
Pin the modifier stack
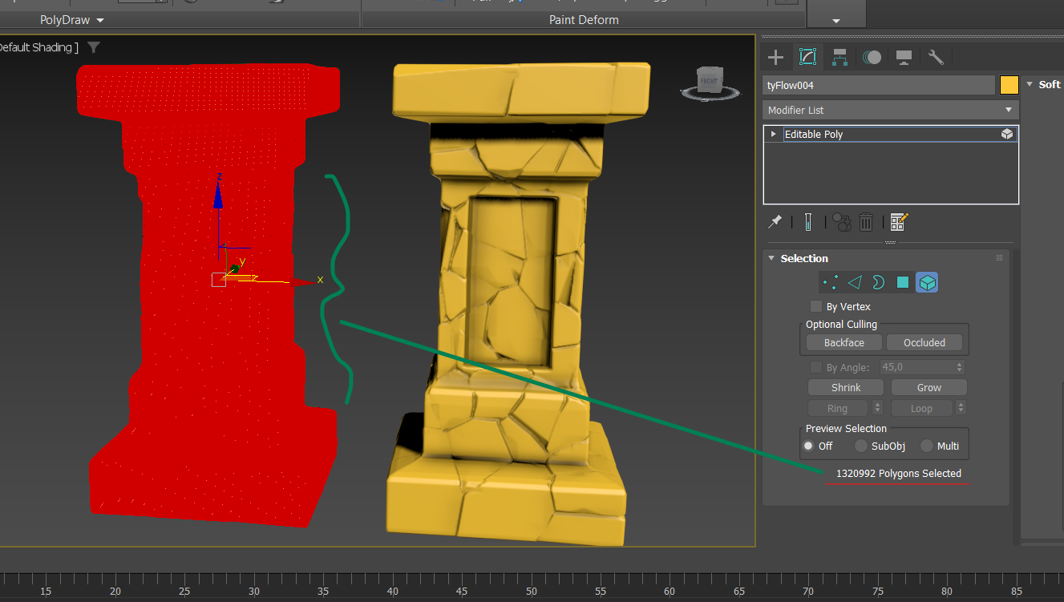[x=775, y=222]
